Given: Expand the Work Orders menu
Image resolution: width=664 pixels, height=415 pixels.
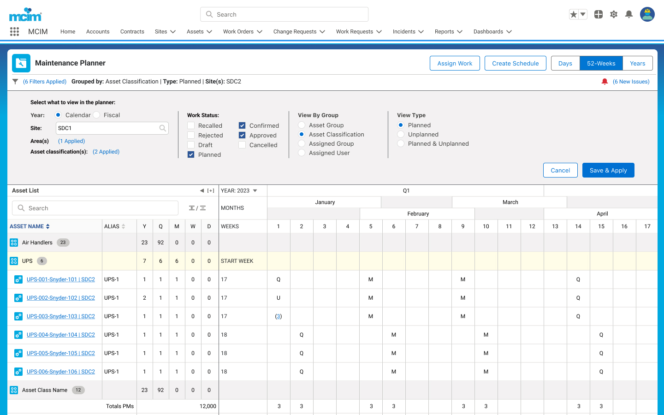Looking at the screenshot, I should click(x=243, y=31).
